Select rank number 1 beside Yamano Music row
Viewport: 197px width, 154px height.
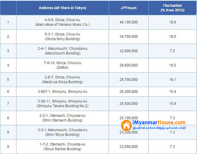tap(8, 22)
